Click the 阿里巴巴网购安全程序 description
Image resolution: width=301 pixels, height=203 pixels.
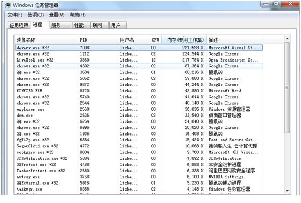coord(231,171)
